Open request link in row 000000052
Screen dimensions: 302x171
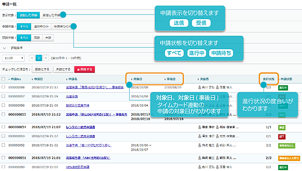pyautogui.click(x=89, y=145)
